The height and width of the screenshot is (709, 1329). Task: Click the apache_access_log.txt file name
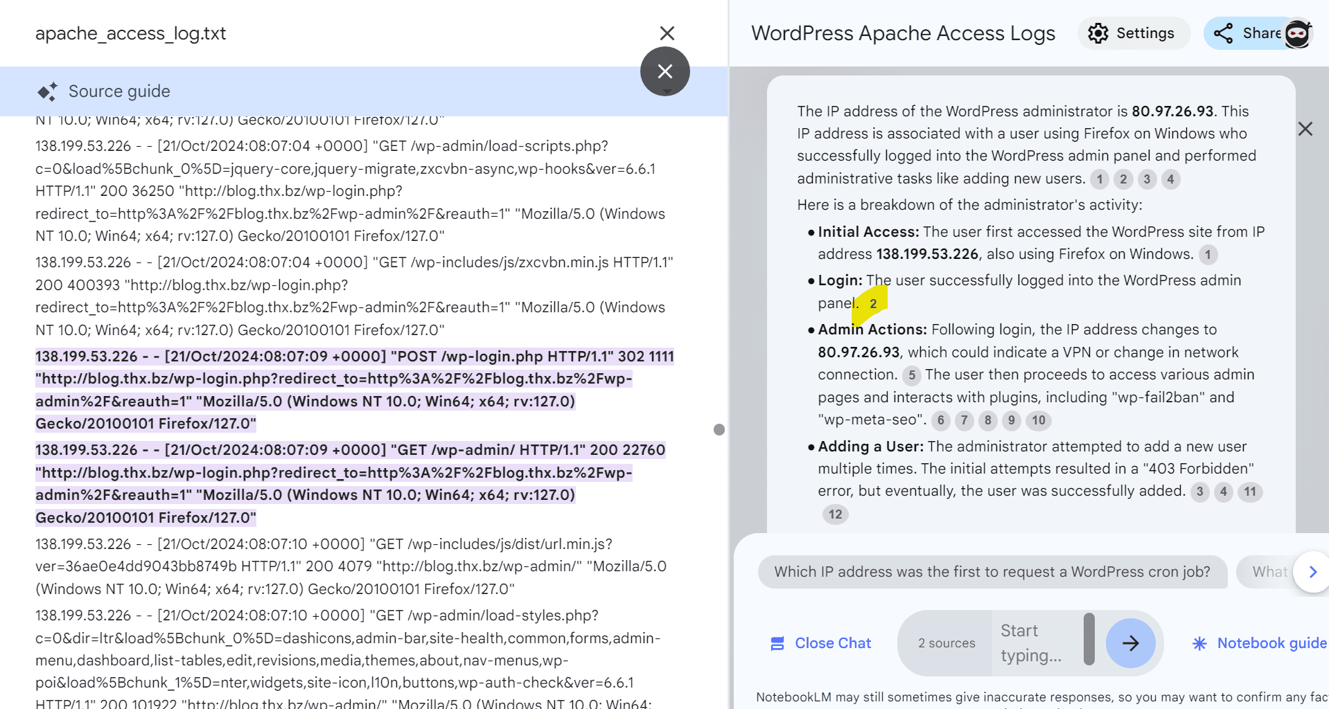[x=131, y=33]
